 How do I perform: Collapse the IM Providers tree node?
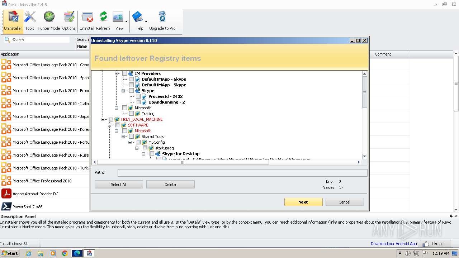point(116,73)
